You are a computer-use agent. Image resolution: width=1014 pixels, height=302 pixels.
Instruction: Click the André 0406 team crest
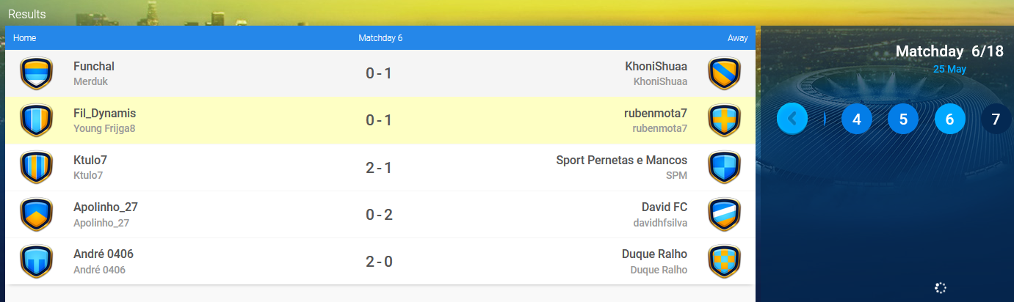[36, 261]
